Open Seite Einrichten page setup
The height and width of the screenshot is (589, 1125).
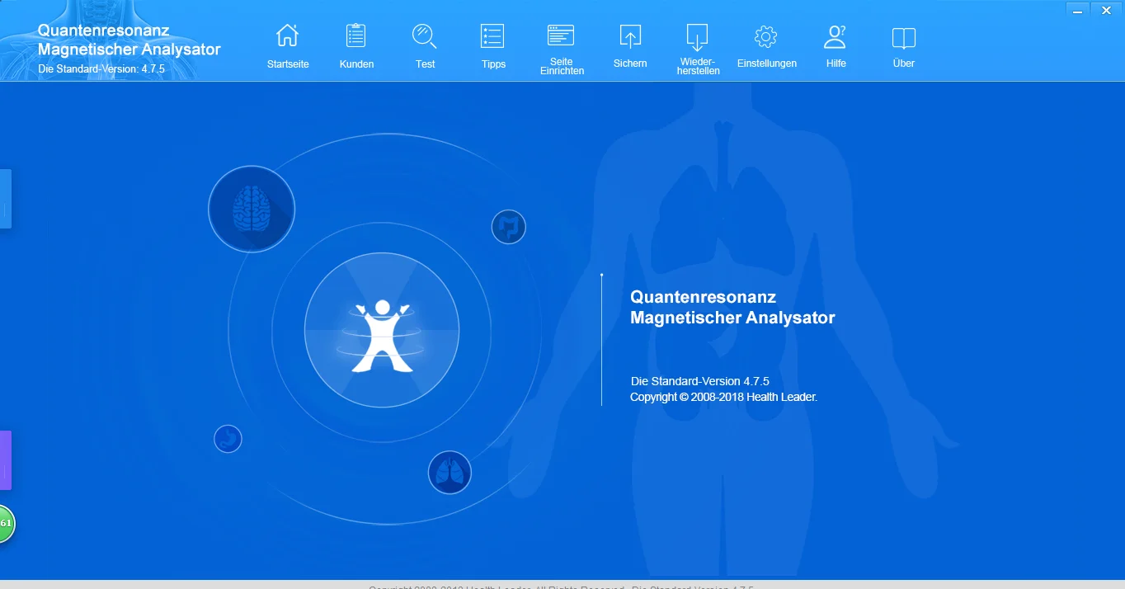(561, 35)
